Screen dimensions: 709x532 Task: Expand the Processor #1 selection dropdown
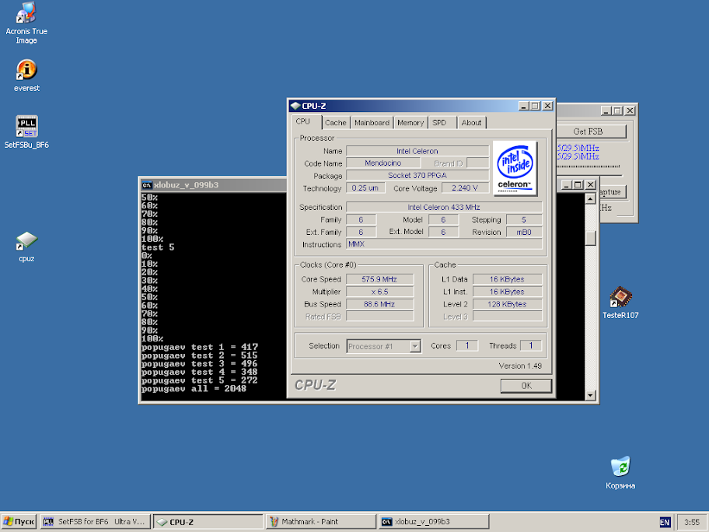coord(414,347)
